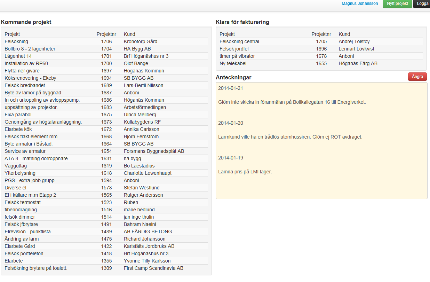Select Byte armatur i Båstad project
The image size is (430, 282).
point(29,144)
